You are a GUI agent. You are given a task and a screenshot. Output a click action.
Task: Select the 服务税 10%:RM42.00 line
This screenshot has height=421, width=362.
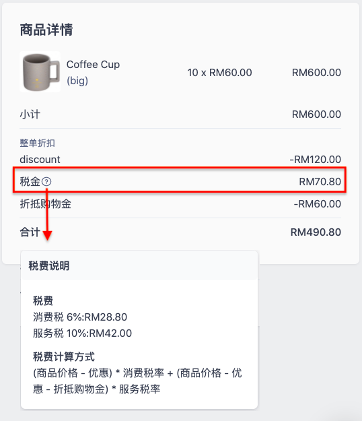(82, 333)
